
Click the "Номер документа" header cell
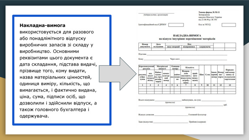tap(145, 45)
